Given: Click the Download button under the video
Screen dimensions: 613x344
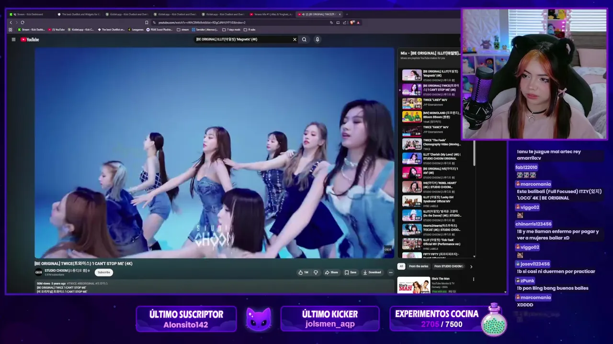Looking at the screenshot, I should pyautogui.click(x=372, y=272).
